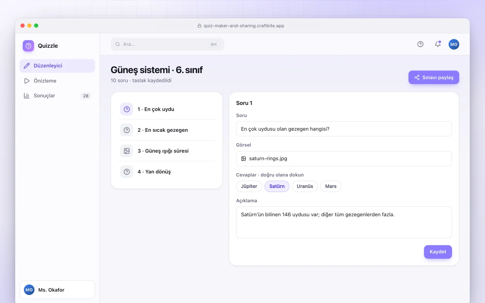The width and height of the screenshot is (485, 303).
Task: Select question 2 · En sıcak gezegen
Action: 167,130
